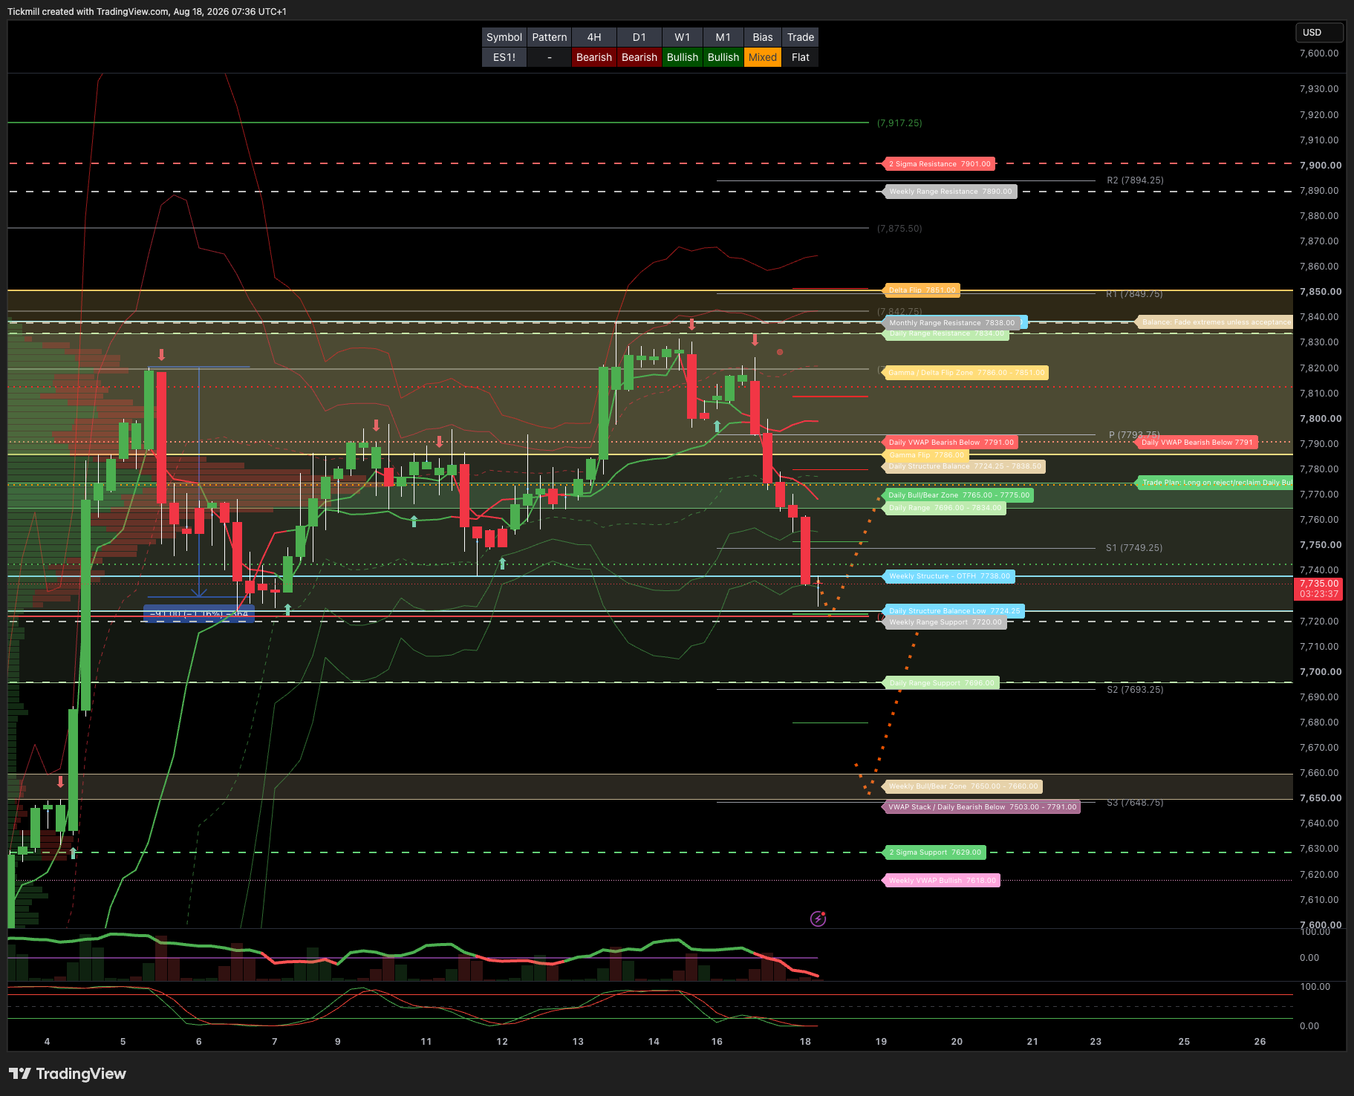Click the purple lightning events icon
Image resolution: width=1354 pixels, height=1096 pixels.
tap(818, 919)
